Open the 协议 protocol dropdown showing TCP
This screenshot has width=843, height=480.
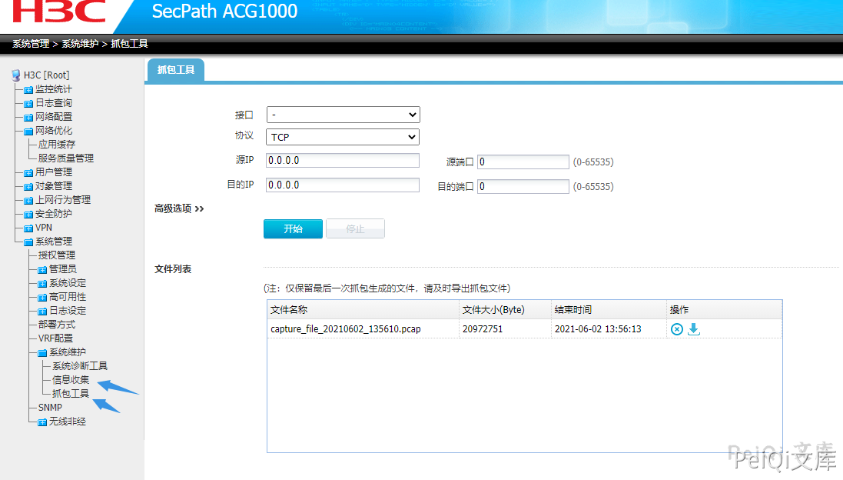[x=343, y=137]
